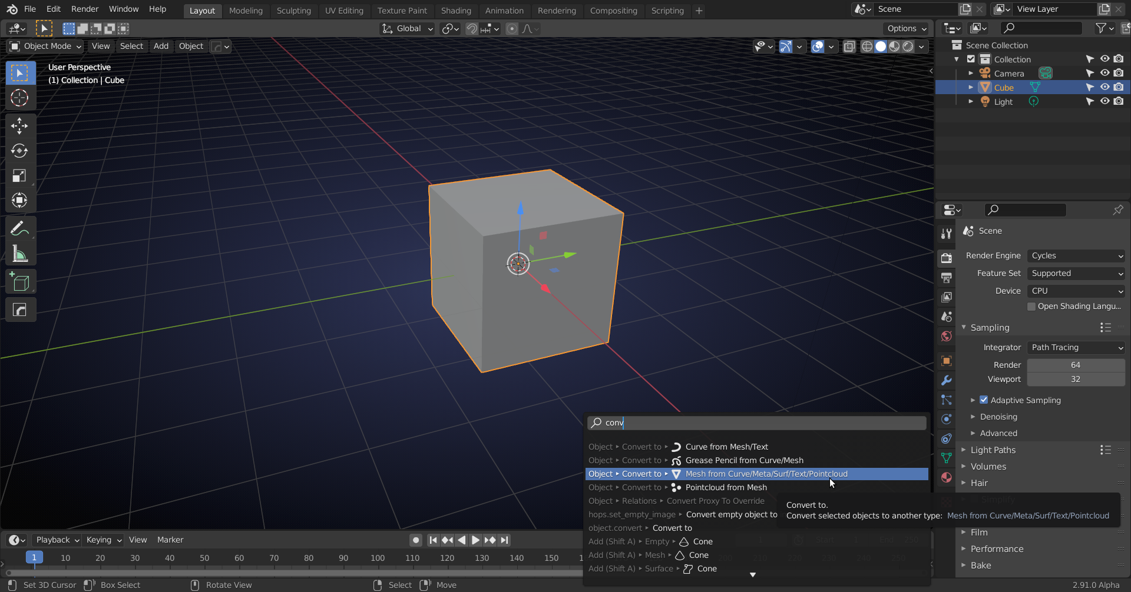This screenshot has width=1131, height=592.
Task: Adjust the Viewport samples field
Action: (1076, 379)
